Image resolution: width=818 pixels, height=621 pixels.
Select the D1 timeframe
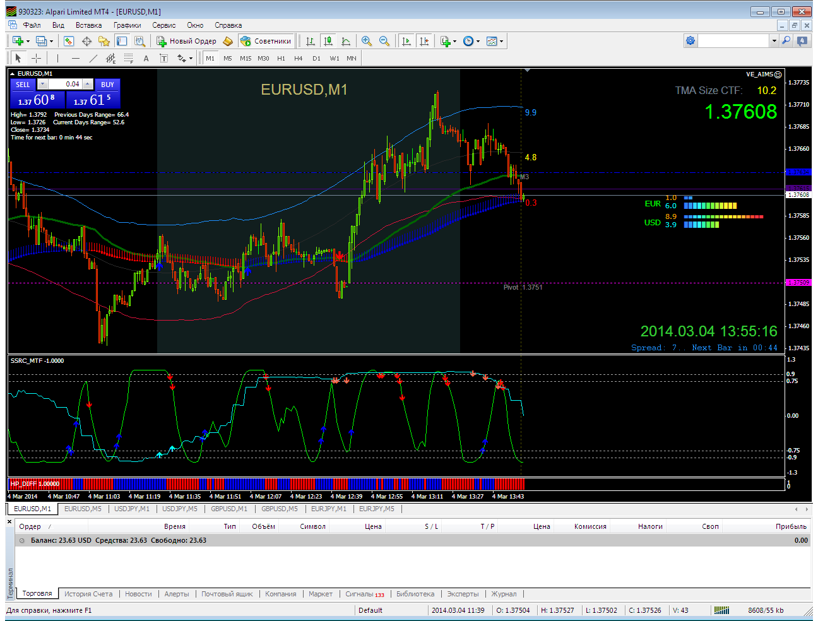(x=316, y=58)
